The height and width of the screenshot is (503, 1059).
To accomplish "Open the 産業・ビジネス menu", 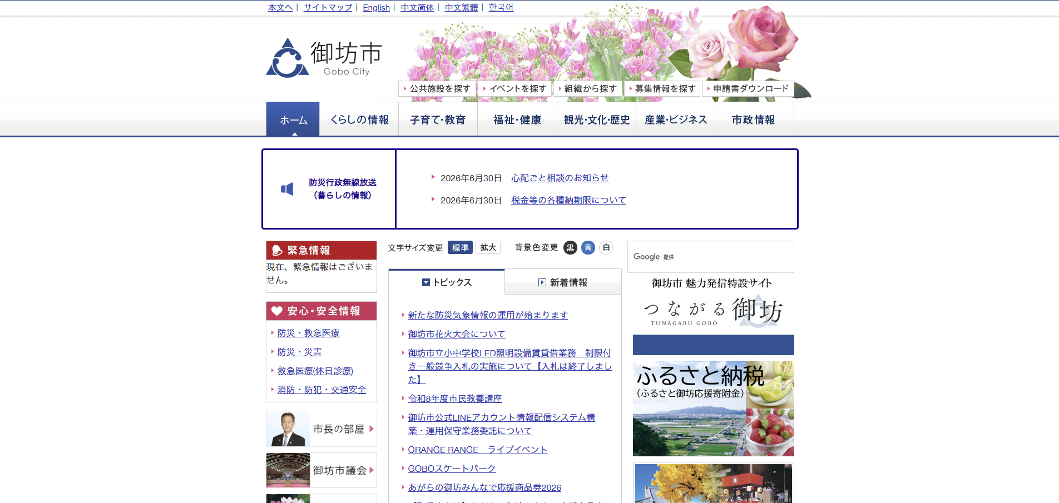I will [x=676, y=119].
